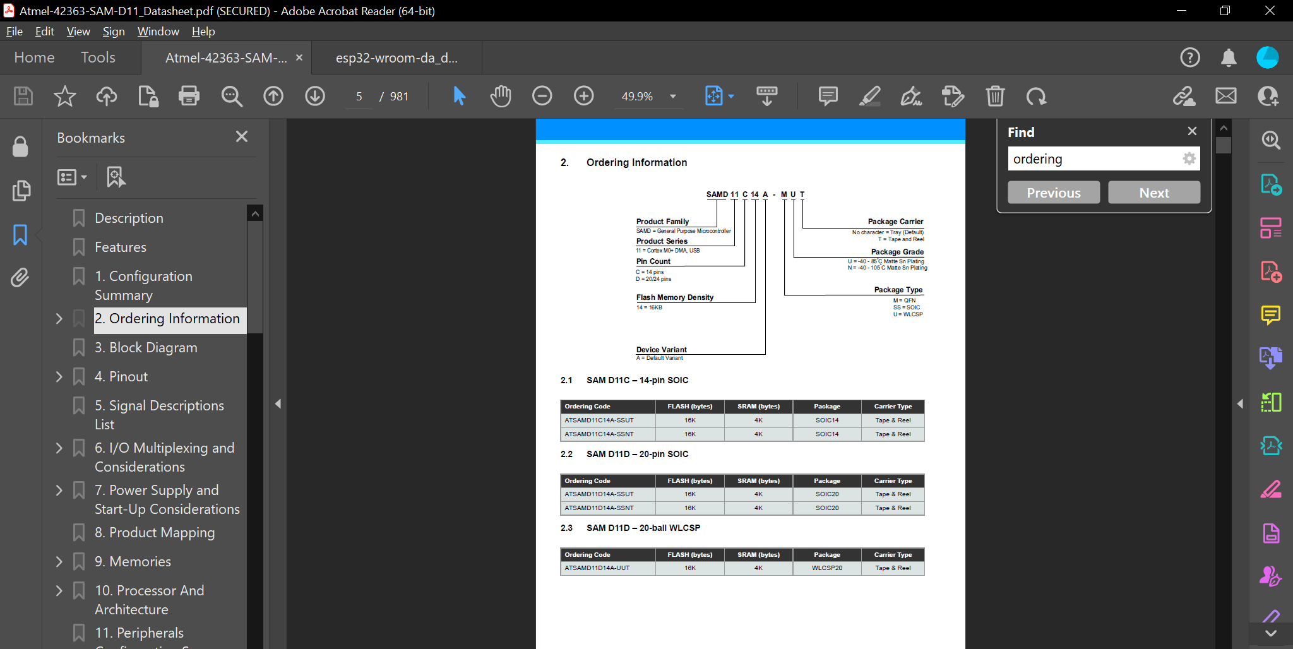1293x649 pixels.
Task: Open the Edit menu
Action: pyautogui.click(x=44, y=31)
